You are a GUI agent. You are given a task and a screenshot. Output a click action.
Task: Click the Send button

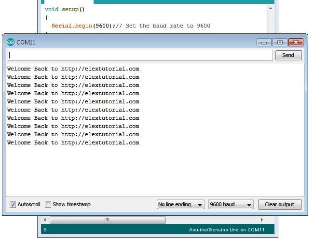[x=288, y=55]
